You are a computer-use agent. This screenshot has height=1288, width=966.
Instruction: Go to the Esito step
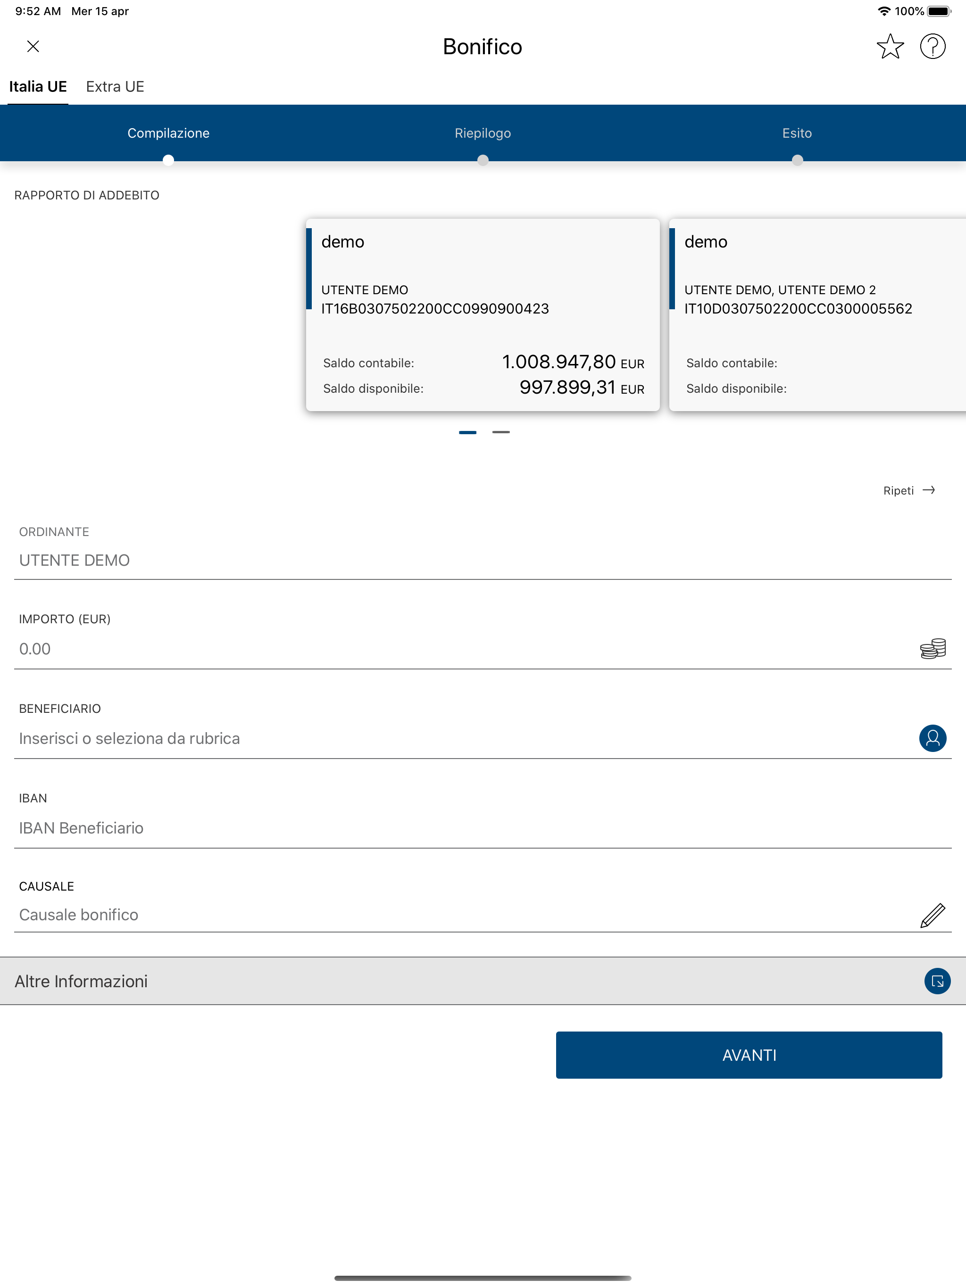point(797,133)
